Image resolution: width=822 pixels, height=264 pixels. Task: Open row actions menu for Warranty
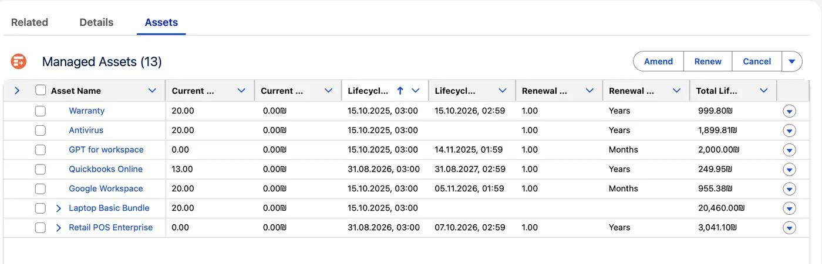point(789,111)
